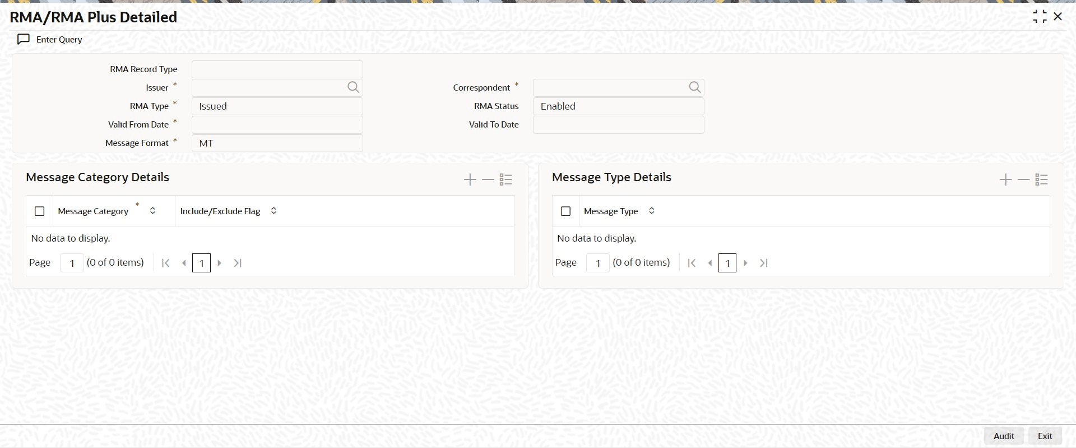Open Issuer lookup search icon
The width and height of the screenshot is (1076, 448).
[353, 87]
